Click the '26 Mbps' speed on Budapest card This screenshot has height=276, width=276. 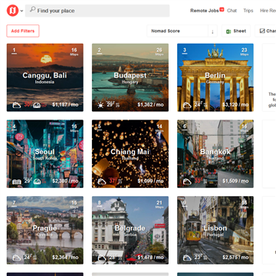coord(159,51)
